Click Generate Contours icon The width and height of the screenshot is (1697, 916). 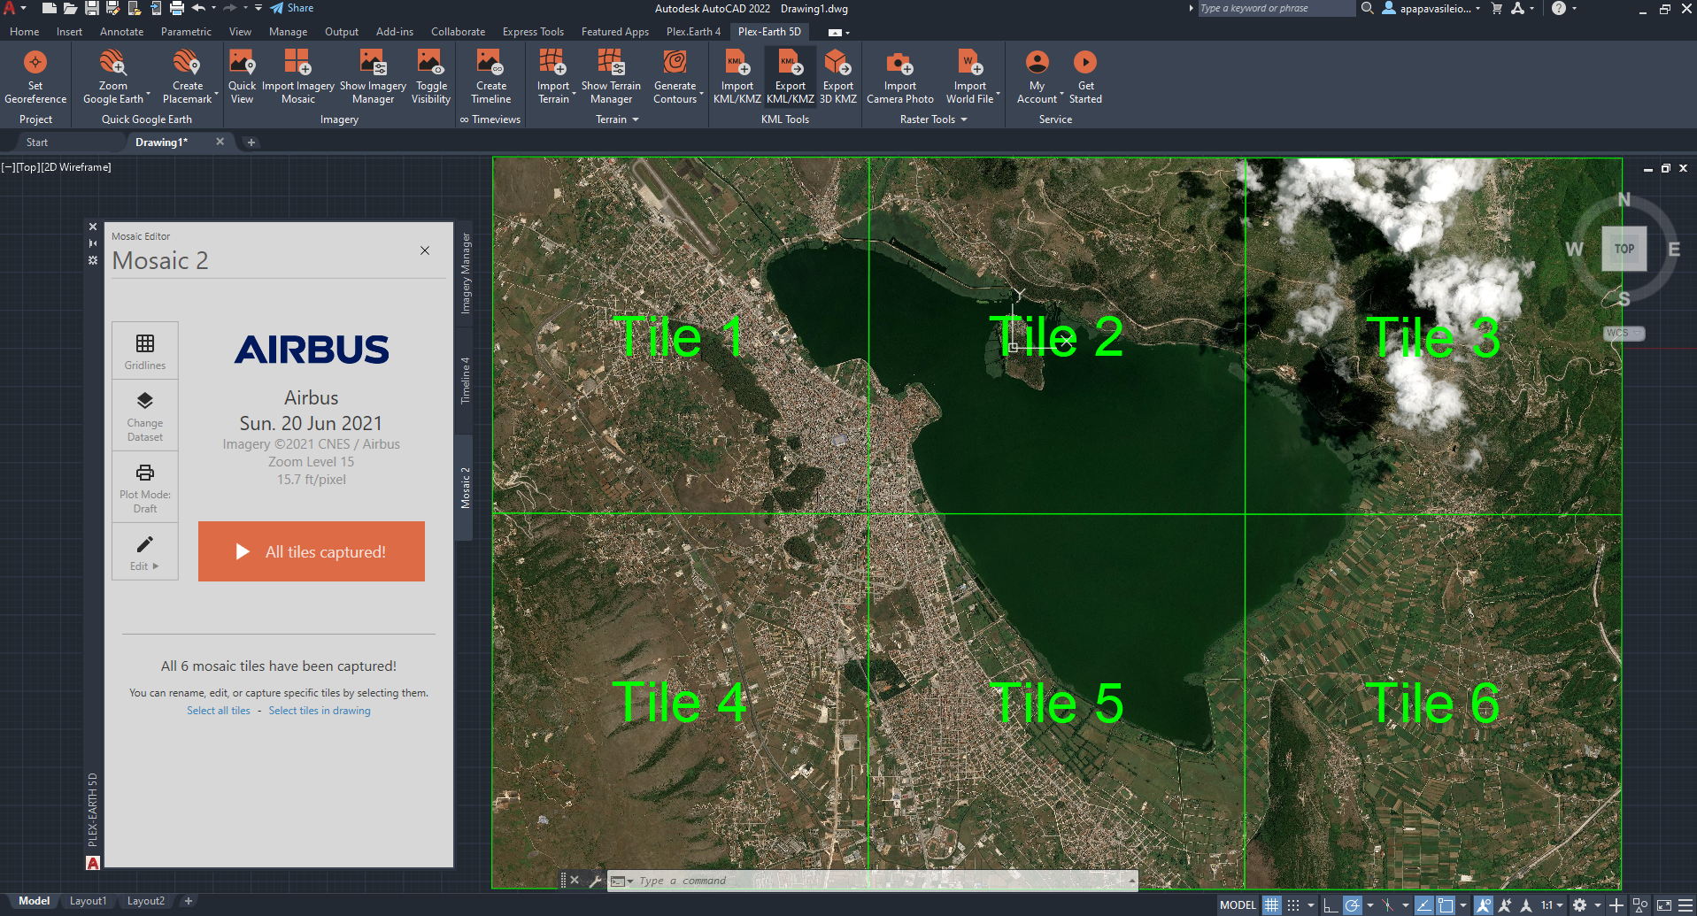coord(675,63)
